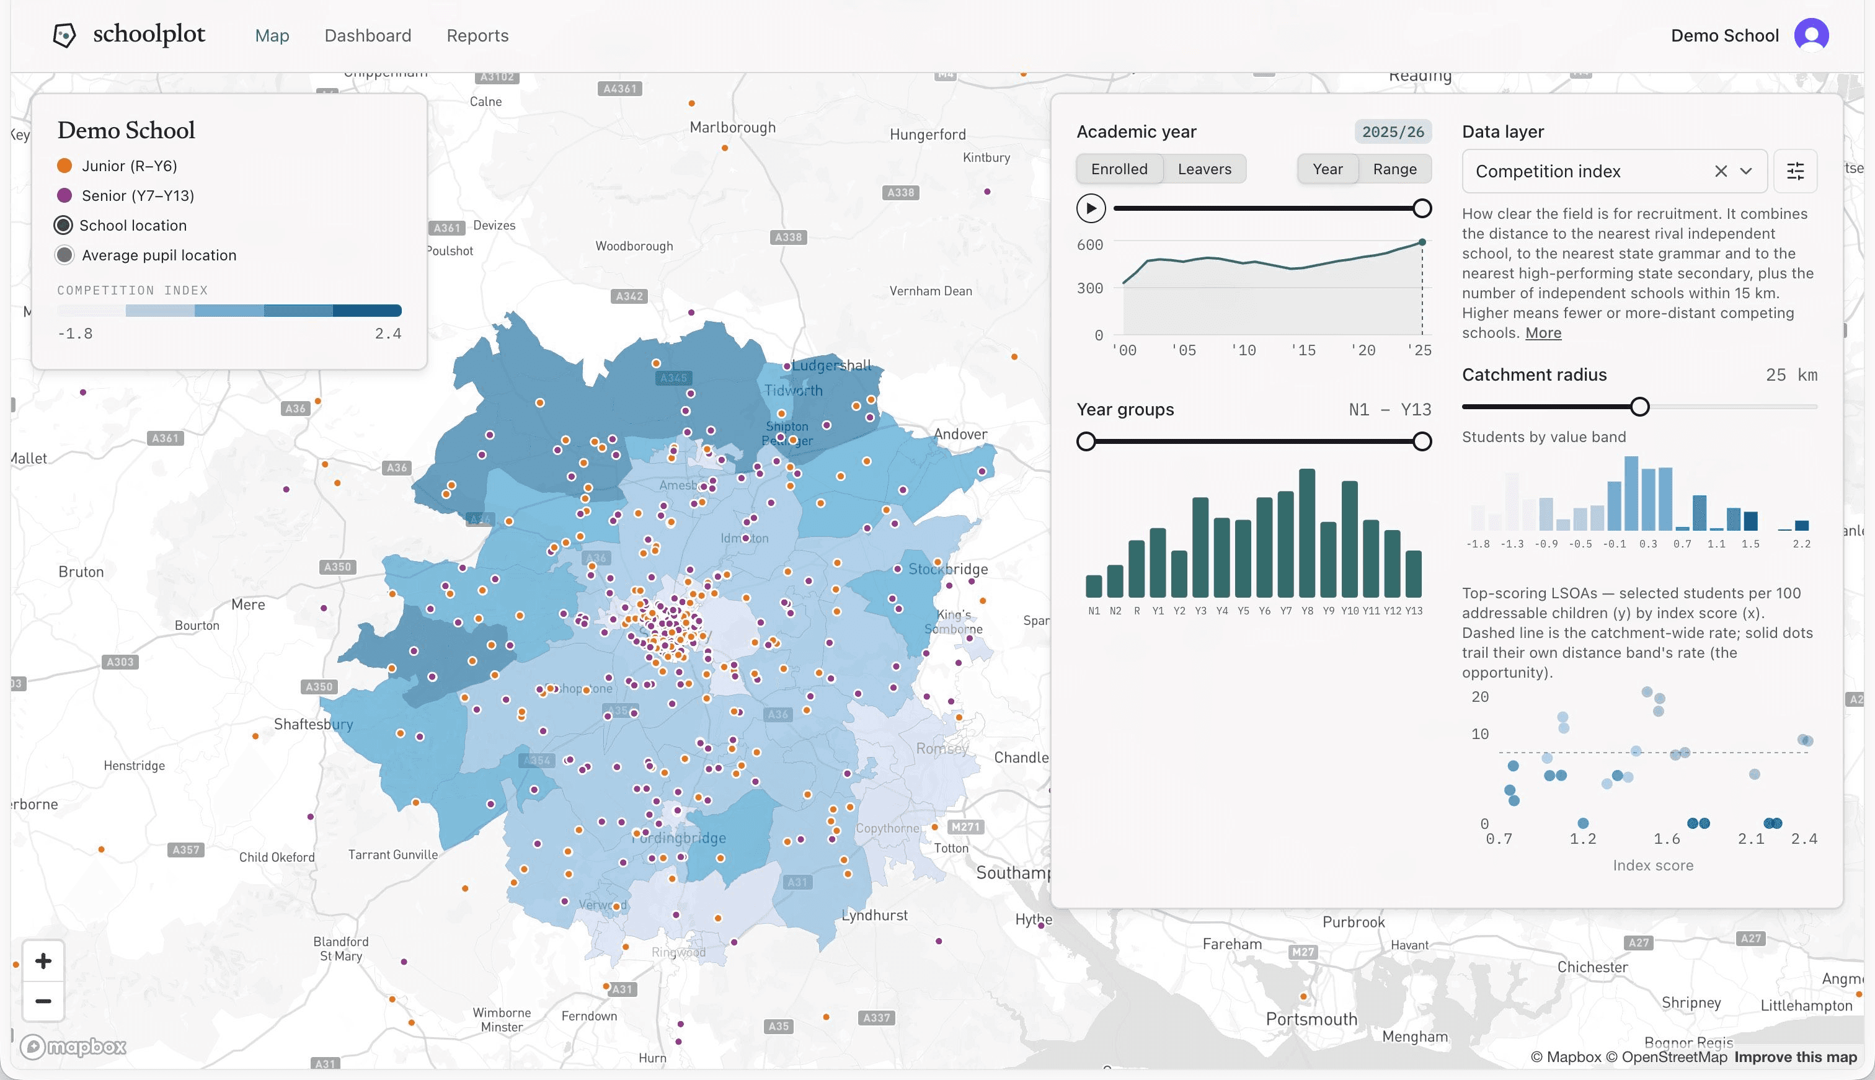Click the Fordingbridge map label
Image resolution: width=1875 pixels, height=1080 pixels.
[x=679, y=838]
